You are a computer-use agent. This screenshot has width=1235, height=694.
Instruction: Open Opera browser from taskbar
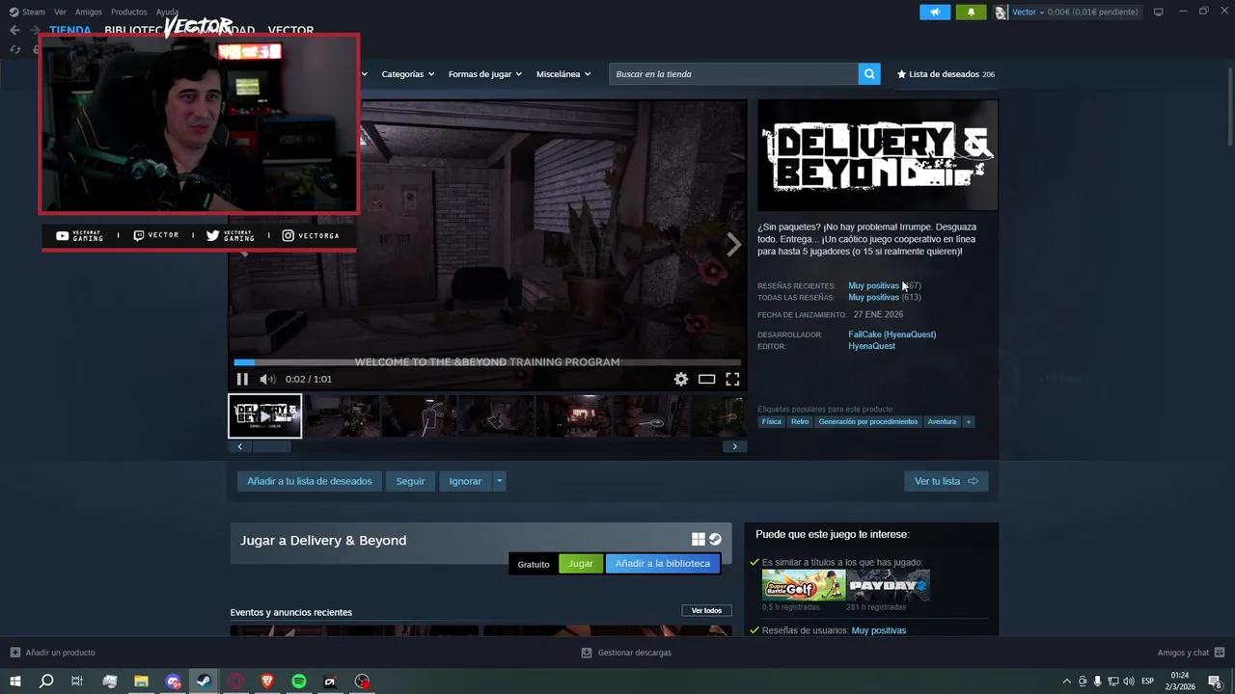coord(235,681)
